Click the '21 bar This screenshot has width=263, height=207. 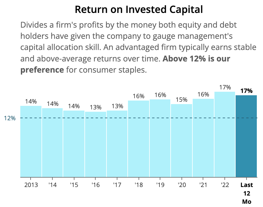(203, 138)
